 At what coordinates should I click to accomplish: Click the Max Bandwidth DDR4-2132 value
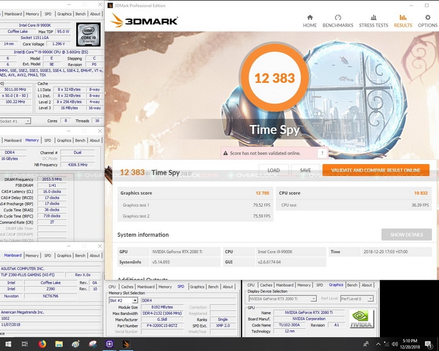(162, 313)
